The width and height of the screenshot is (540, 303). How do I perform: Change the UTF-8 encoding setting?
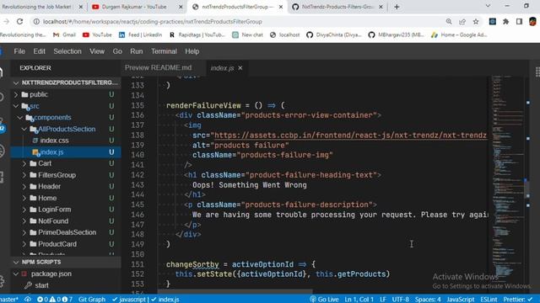click(400, 300)
